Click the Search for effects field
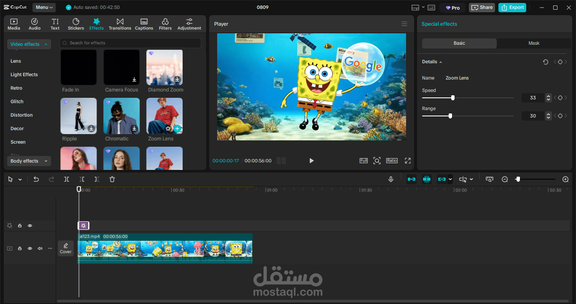Image resolution: width=576 pixels, height=304 pixels. pos(130,43)
